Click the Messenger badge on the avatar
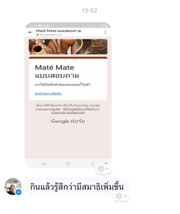This screenshot has width=180, height=214. [19, 192]
